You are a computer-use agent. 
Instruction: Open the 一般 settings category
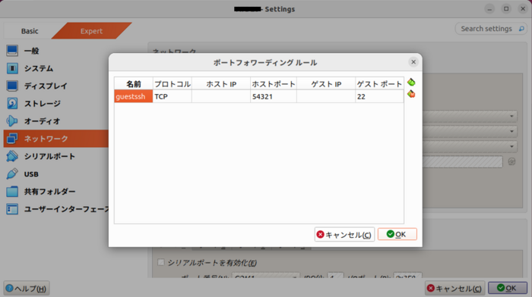[x=56, y=51]
